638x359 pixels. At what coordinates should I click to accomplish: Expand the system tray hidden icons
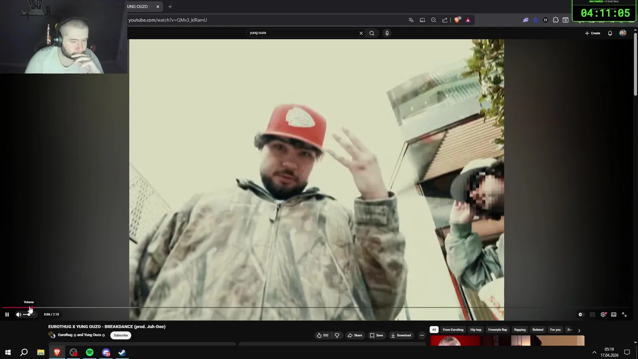(594, 353)
